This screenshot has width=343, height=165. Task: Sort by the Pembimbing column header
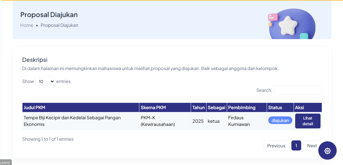tap(246, 108)
